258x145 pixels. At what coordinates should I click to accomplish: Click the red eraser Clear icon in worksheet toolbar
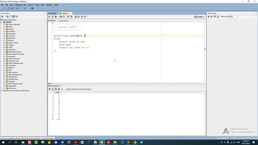click(79, 17)
